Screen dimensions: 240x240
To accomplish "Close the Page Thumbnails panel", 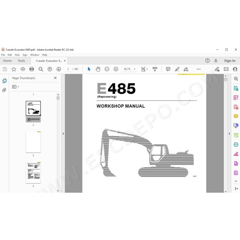I will point(55,78).
